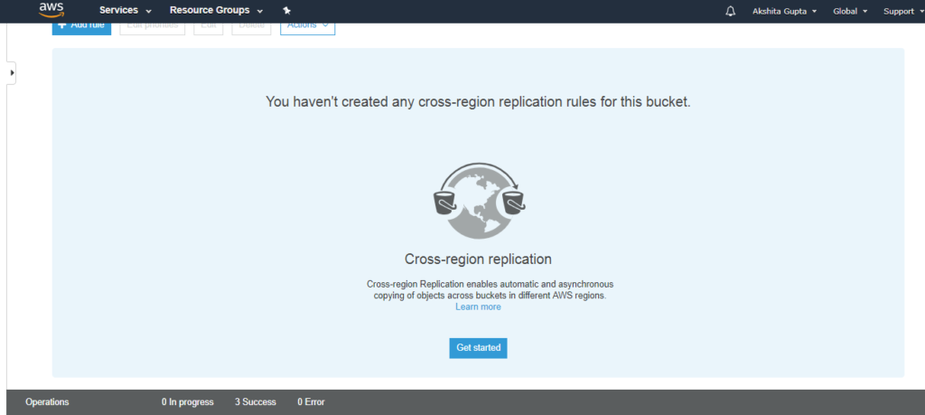Open the Global region dropdown
Image resolution: width=925 pixels, height=415 pixels.
pos(850,11)
